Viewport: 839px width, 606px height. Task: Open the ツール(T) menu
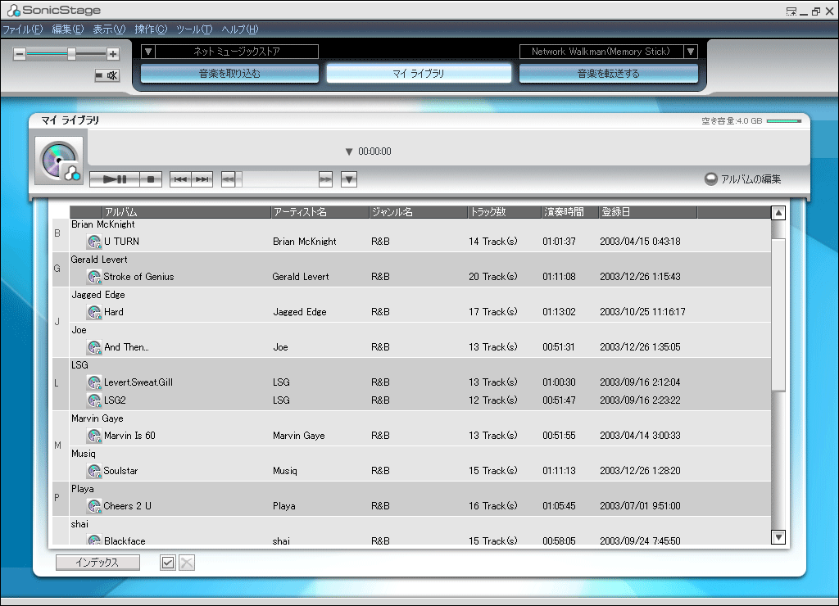194,29
